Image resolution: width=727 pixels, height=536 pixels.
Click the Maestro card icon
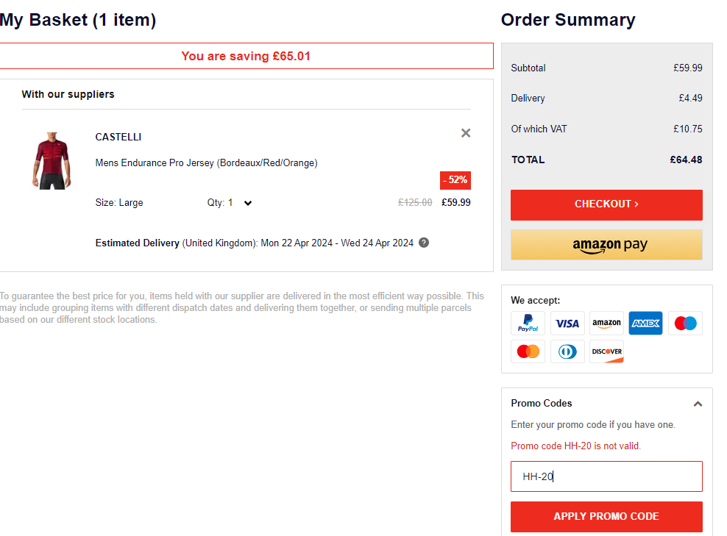click(x=685, y=324)
